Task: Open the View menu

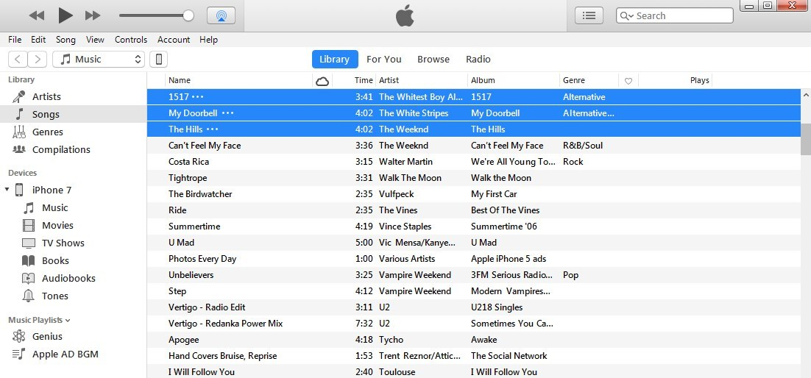Action: pos(95,39)
